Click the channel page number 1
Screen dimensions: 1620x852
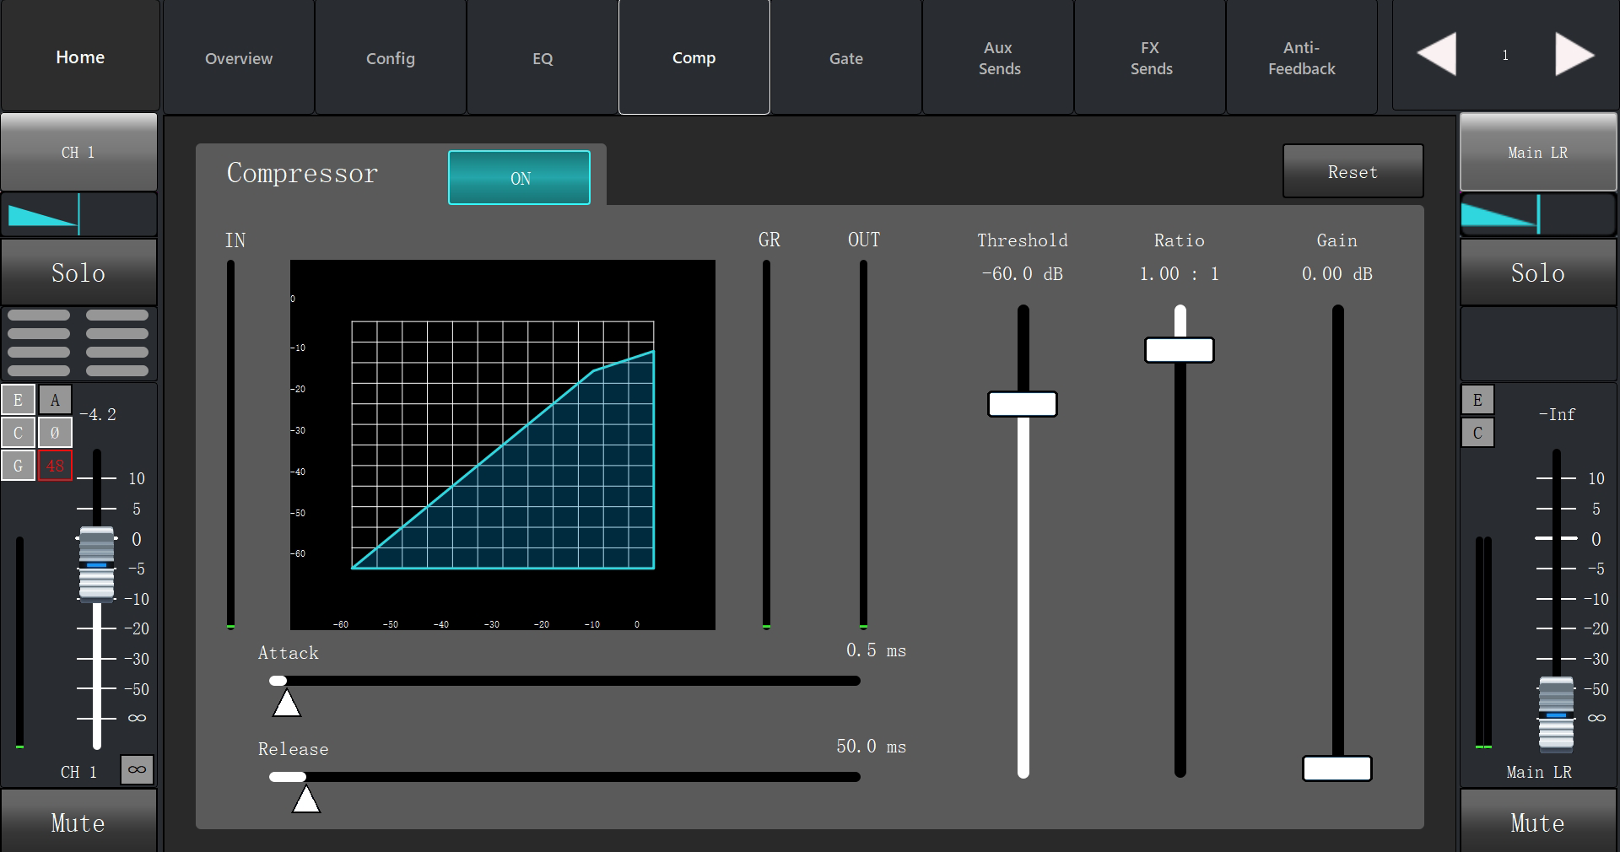tap(1505, 55)
